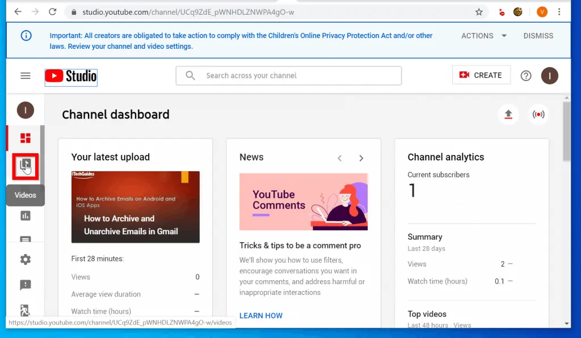Show the previous News item with the left chevron
This screenshot has width=581, height=338.
coord(340,158)
